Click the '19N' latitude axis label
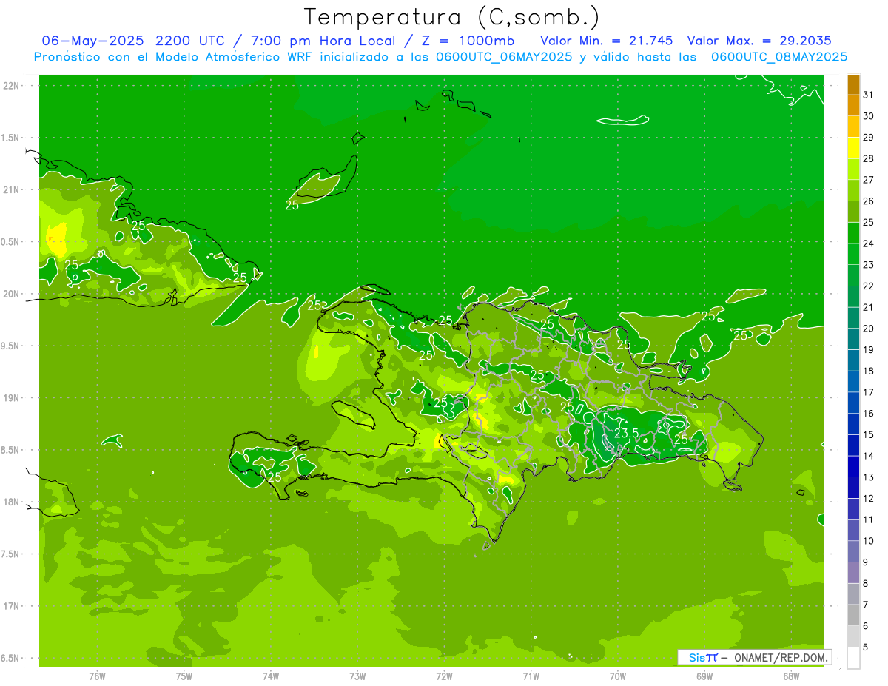This screenshot has height=686, width=888. [11, 398]
